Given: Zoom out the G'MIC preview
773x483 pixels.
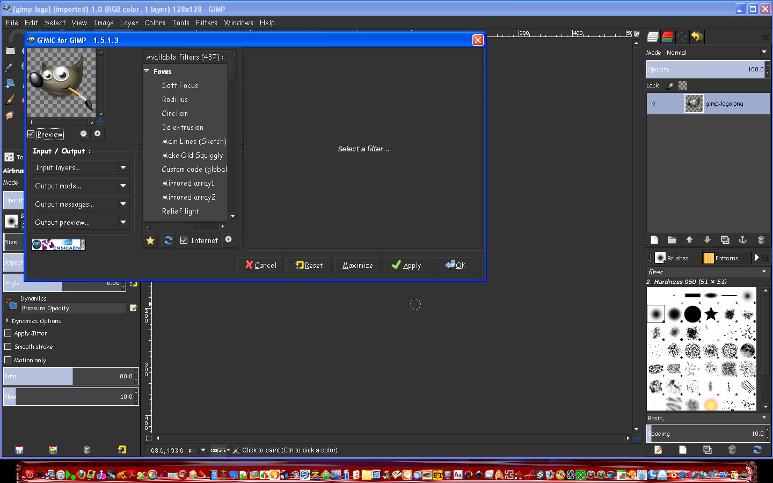Looking at the screenshot, I should point(84,134).
